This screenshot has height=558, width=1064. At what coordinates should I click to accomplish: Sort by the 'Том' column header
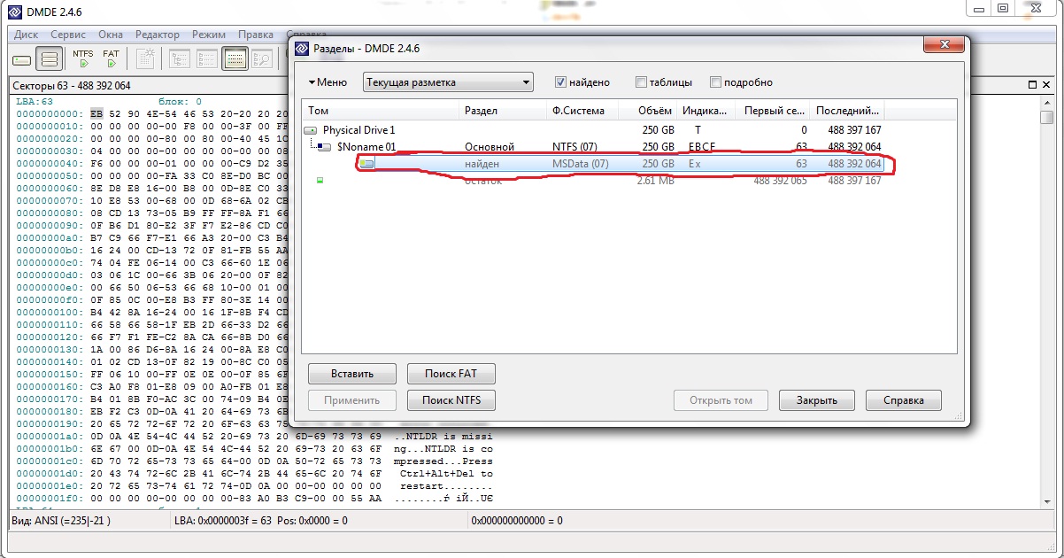(381, 111)
